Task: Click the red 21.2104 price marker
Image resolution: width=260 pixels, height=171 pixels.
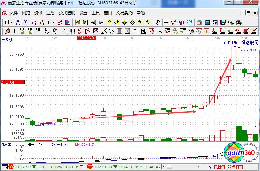Action: (12, 82)
